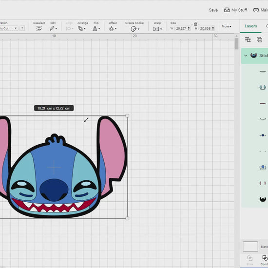Open the Operation Basic Cut dropdown
Image resolution: width=268 pixels, height=268 pixels.
tap(9, 28)
